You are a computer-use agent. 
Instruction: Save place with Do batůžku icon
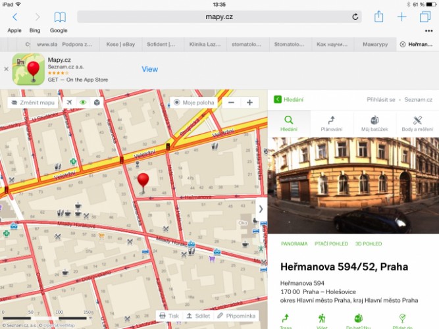pyautogui.click(x=358, y=321)
